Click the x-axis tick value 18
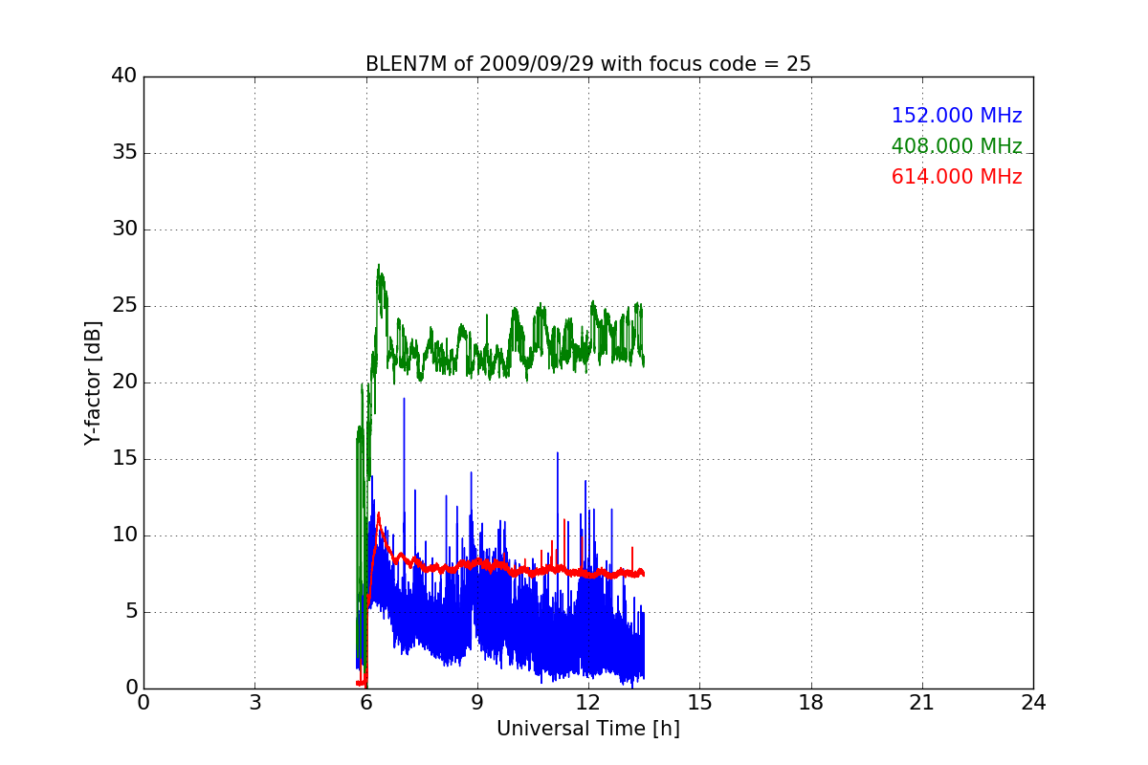 point(811,703)
